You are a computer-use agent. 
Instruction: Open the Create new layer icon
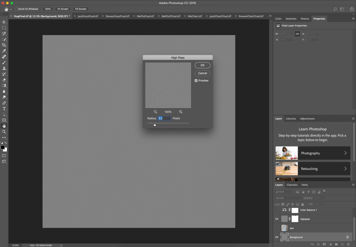pyautogui.click(x=343, y=244)
